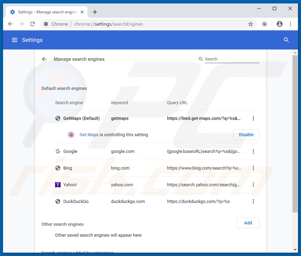Select the 'duckduckgo.com' keyword
This screenshot has width=301, height=256.
128,201
